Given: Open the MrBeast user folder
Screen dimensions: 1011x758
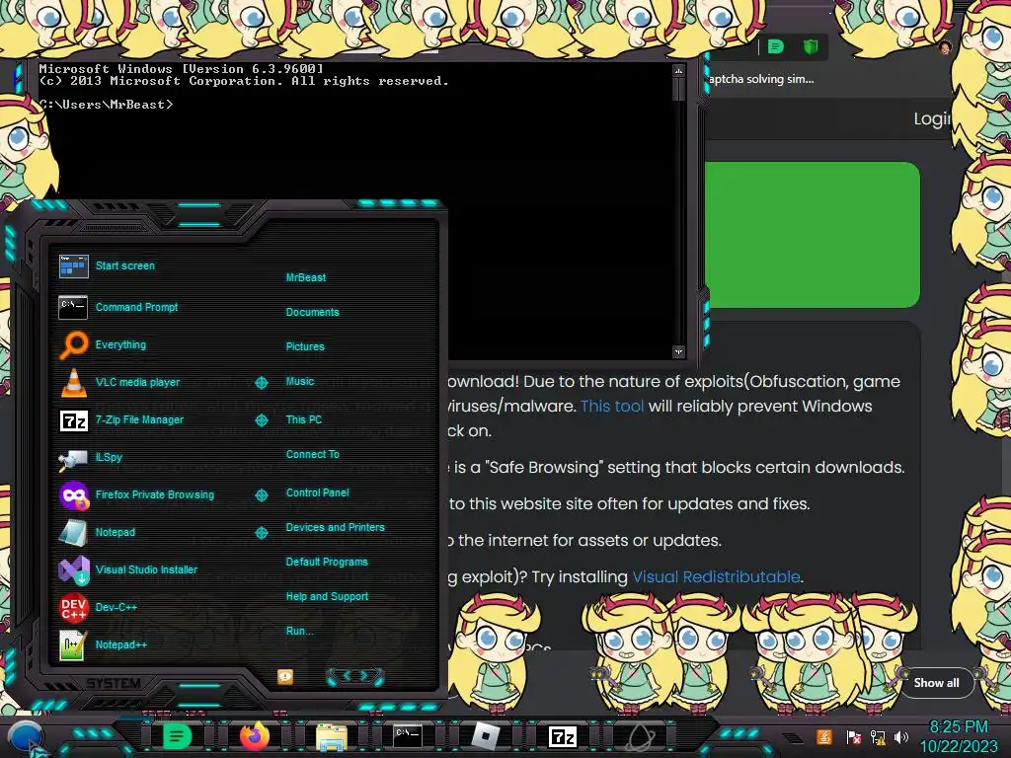Looking at the screenshot, I should coord(306,277).
